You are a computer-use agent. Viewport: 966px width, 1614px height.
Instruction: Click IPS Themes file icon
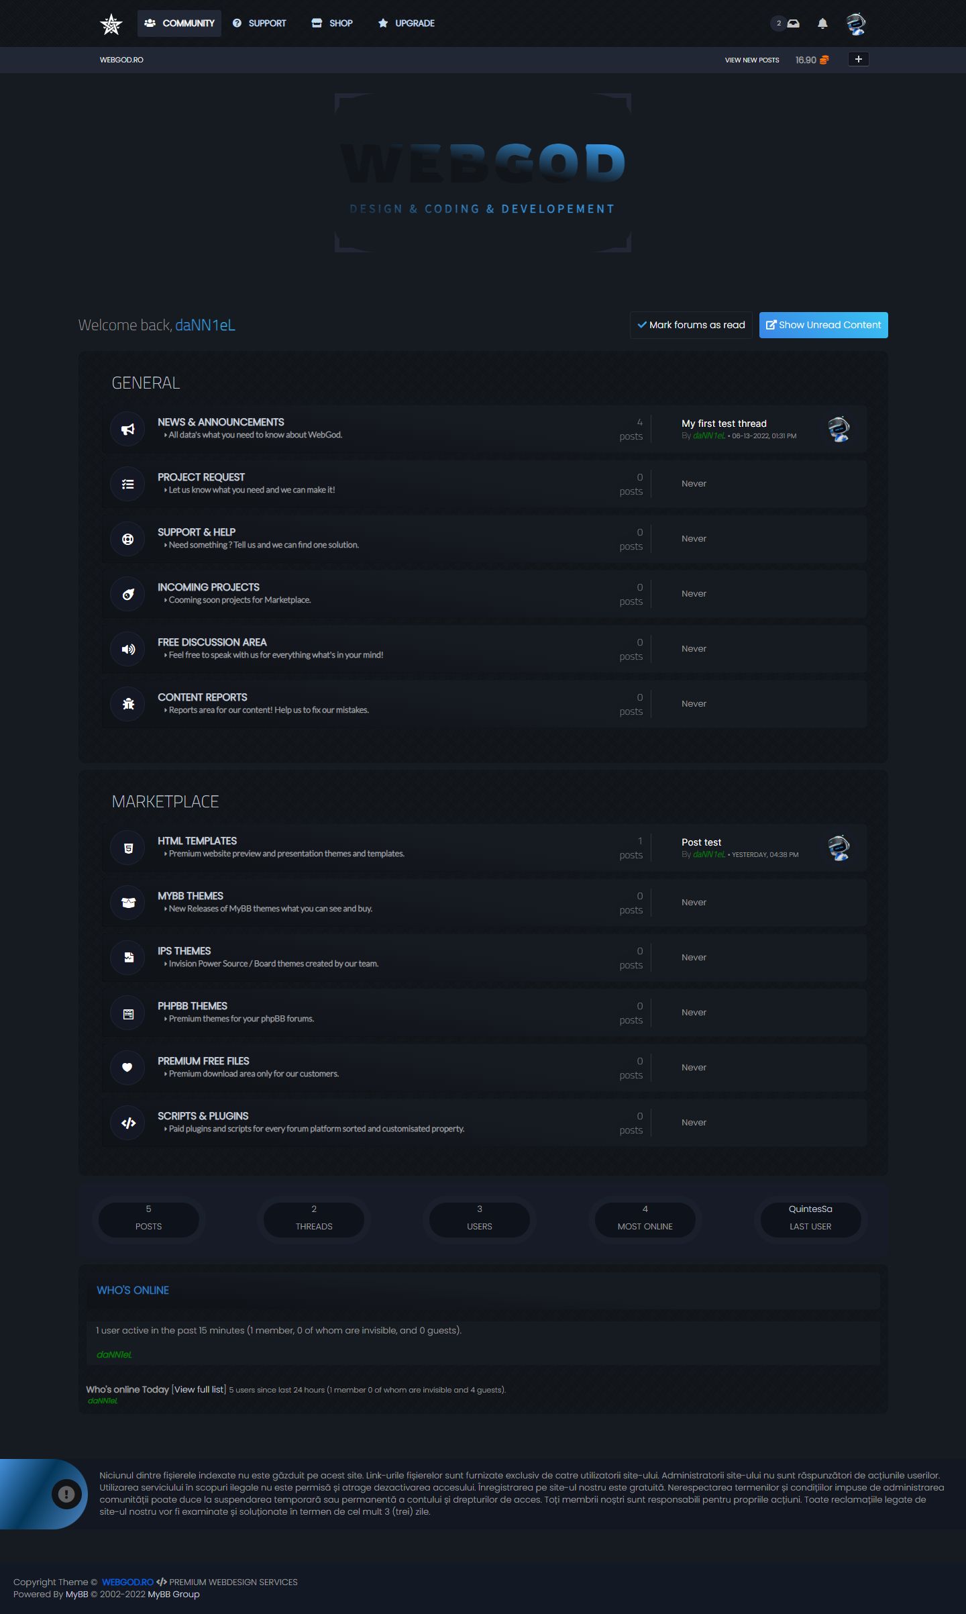coord(127,958)
